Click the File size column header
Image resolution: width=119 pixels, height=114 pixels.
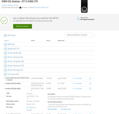48,41
